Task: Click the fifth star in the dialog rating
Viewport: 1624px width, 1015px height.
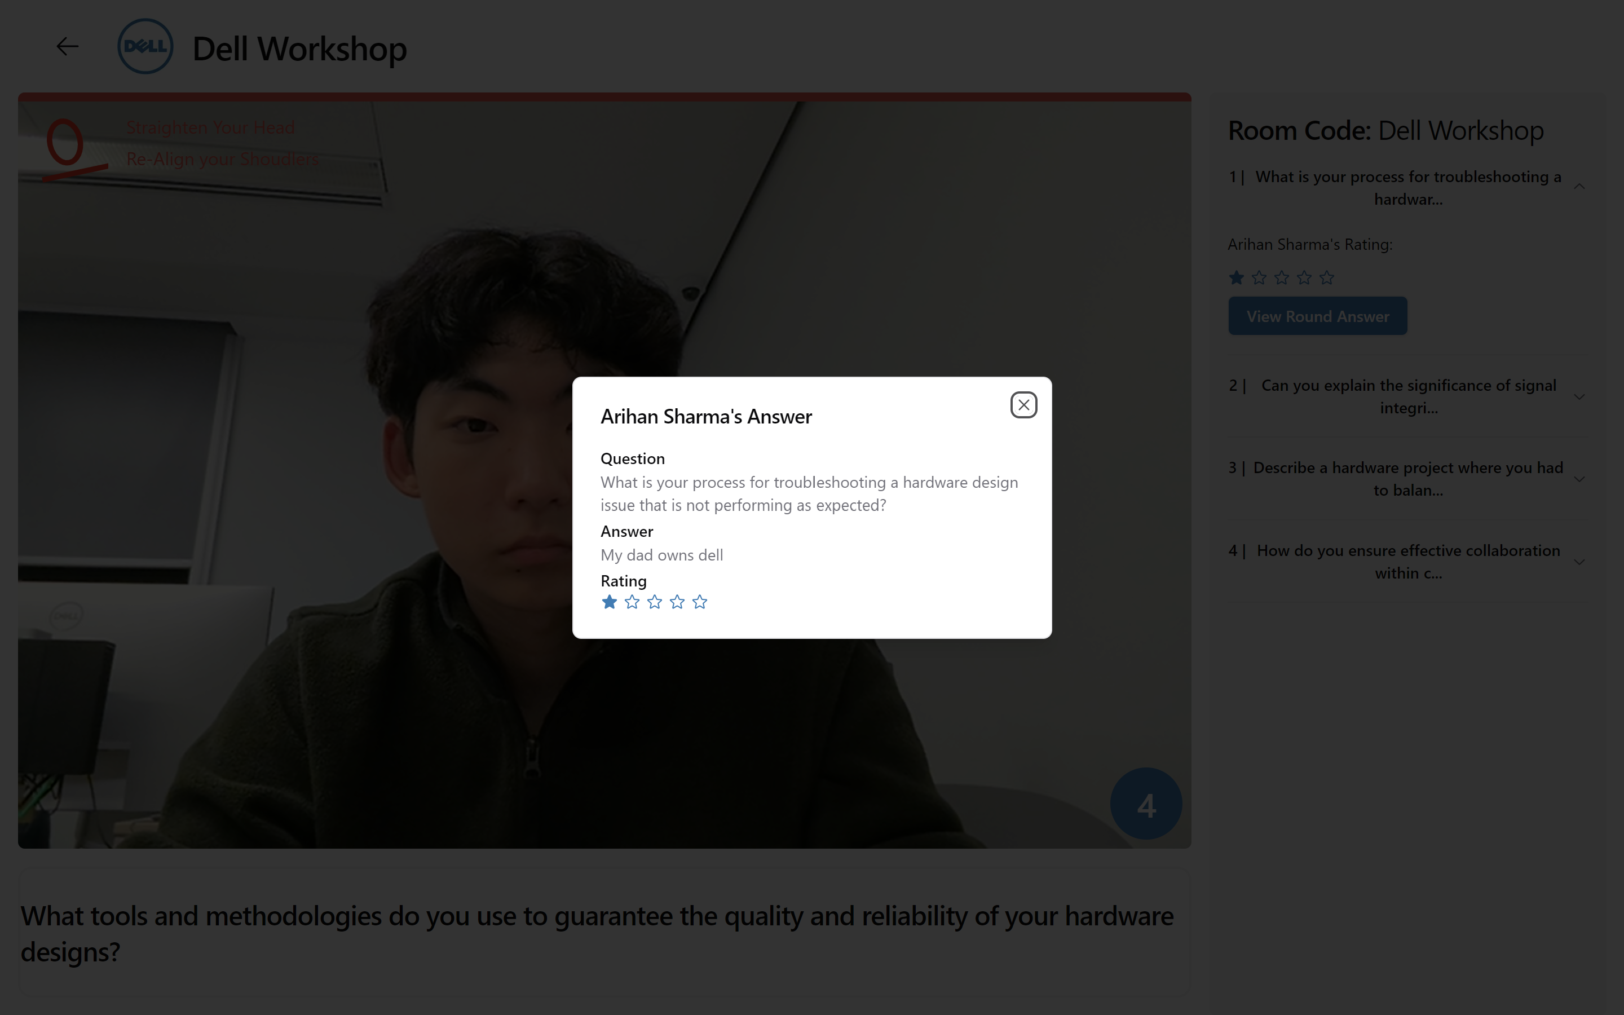Action: (699, 602)
